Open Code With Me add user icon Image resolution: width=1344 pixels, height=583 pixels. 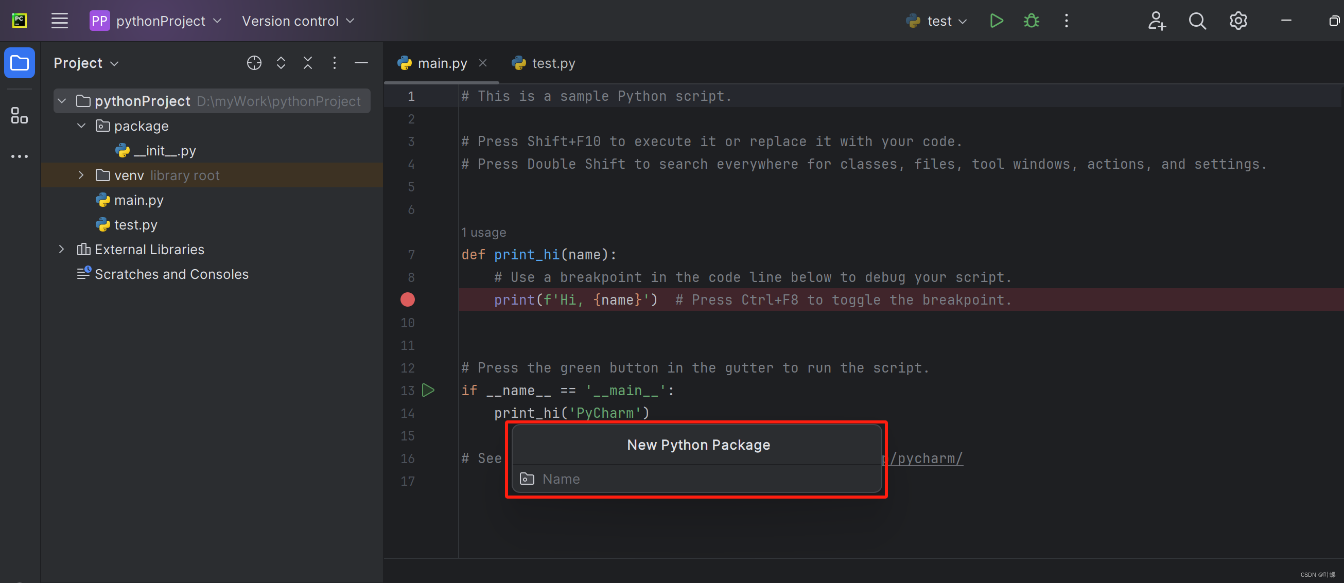pos(1156,21)
